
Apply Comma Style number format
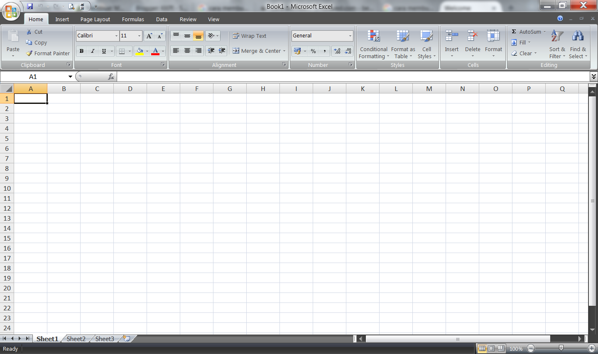coord(324,51)
